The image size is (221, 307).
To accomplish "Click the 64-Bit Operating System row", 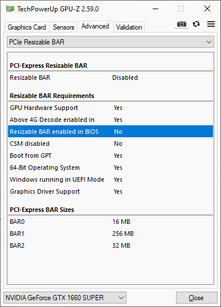I will point(110,167).
